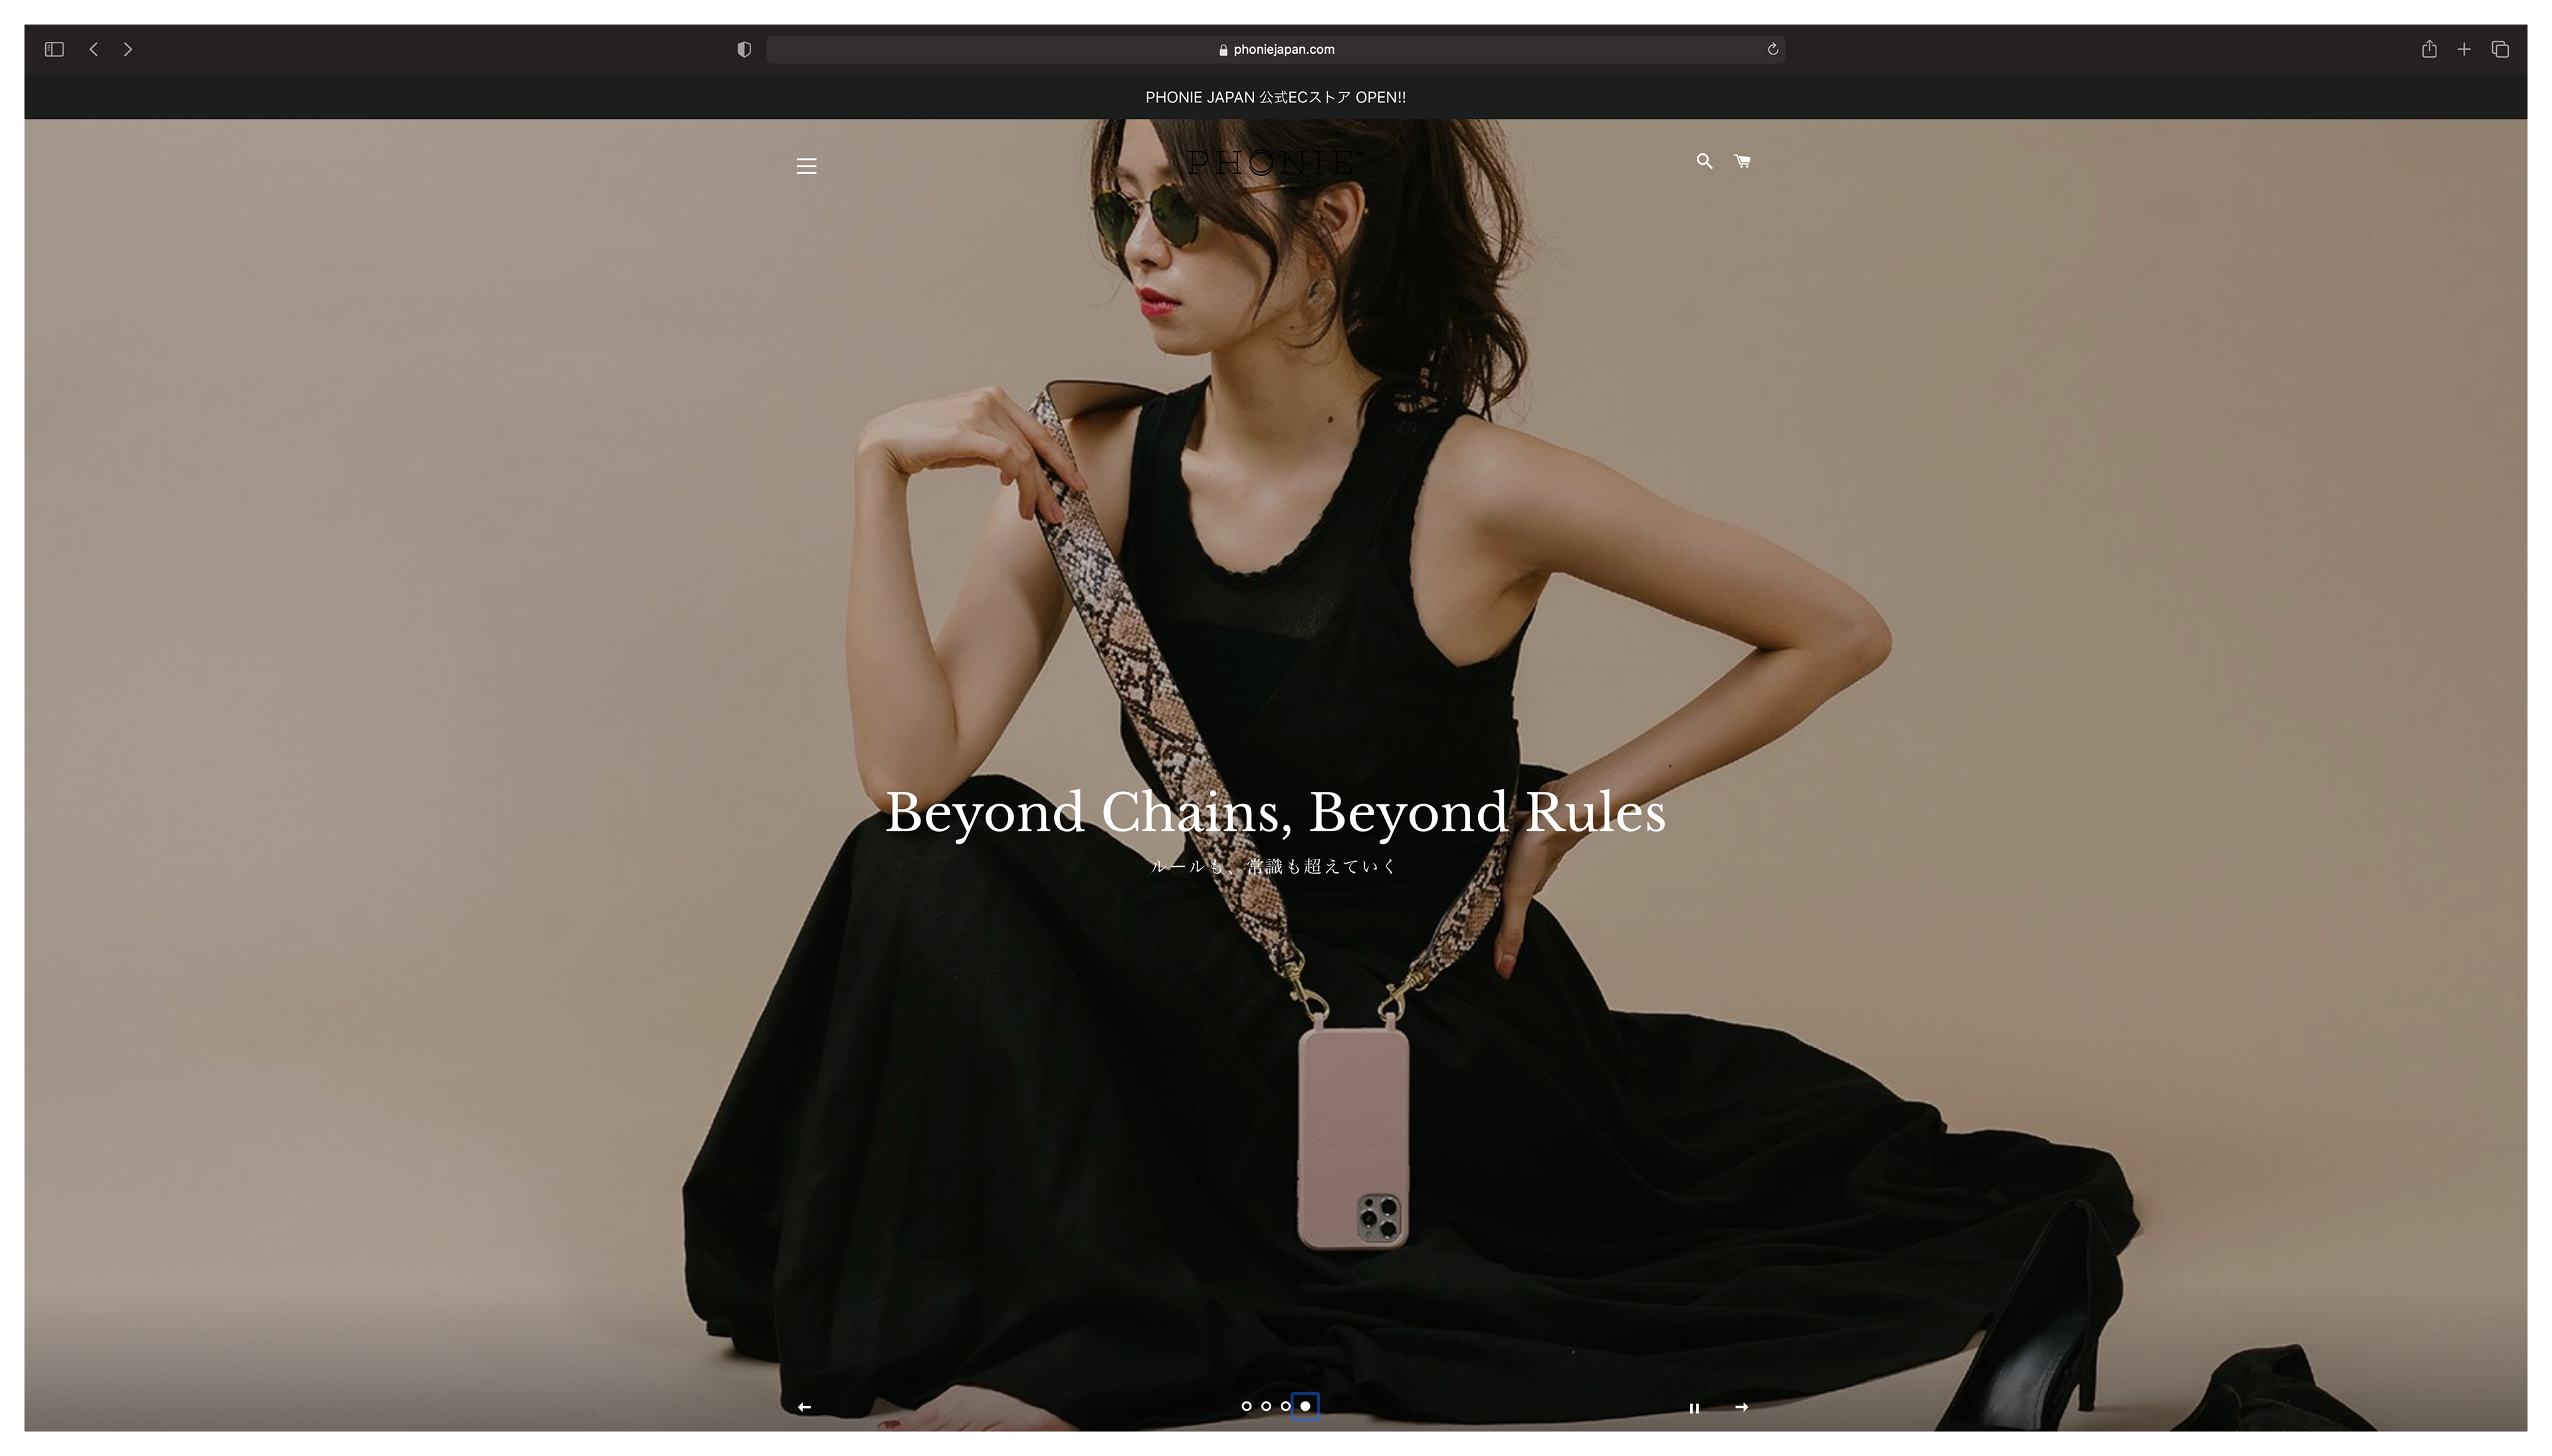2552x1456 pixels.
Task: Click the address bar showing phoniejapan.com
Action: [1275, 49]
